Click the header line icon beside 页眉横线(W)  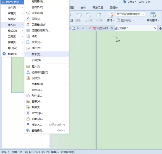(28, 25)
